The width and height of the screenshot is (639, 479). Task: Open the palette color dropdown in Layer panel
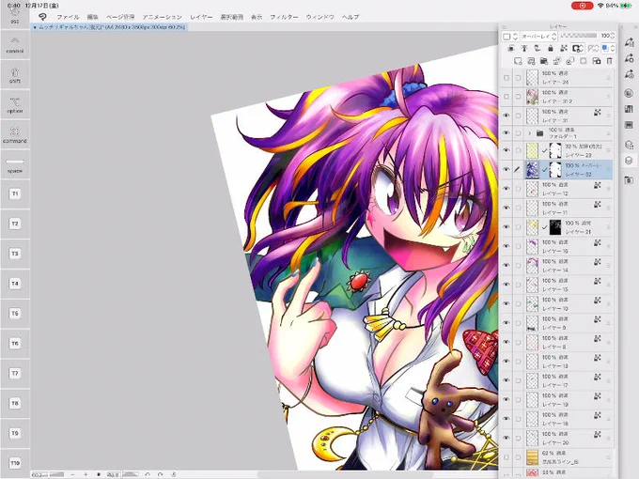pyautogui.click(x=509, y=37)
